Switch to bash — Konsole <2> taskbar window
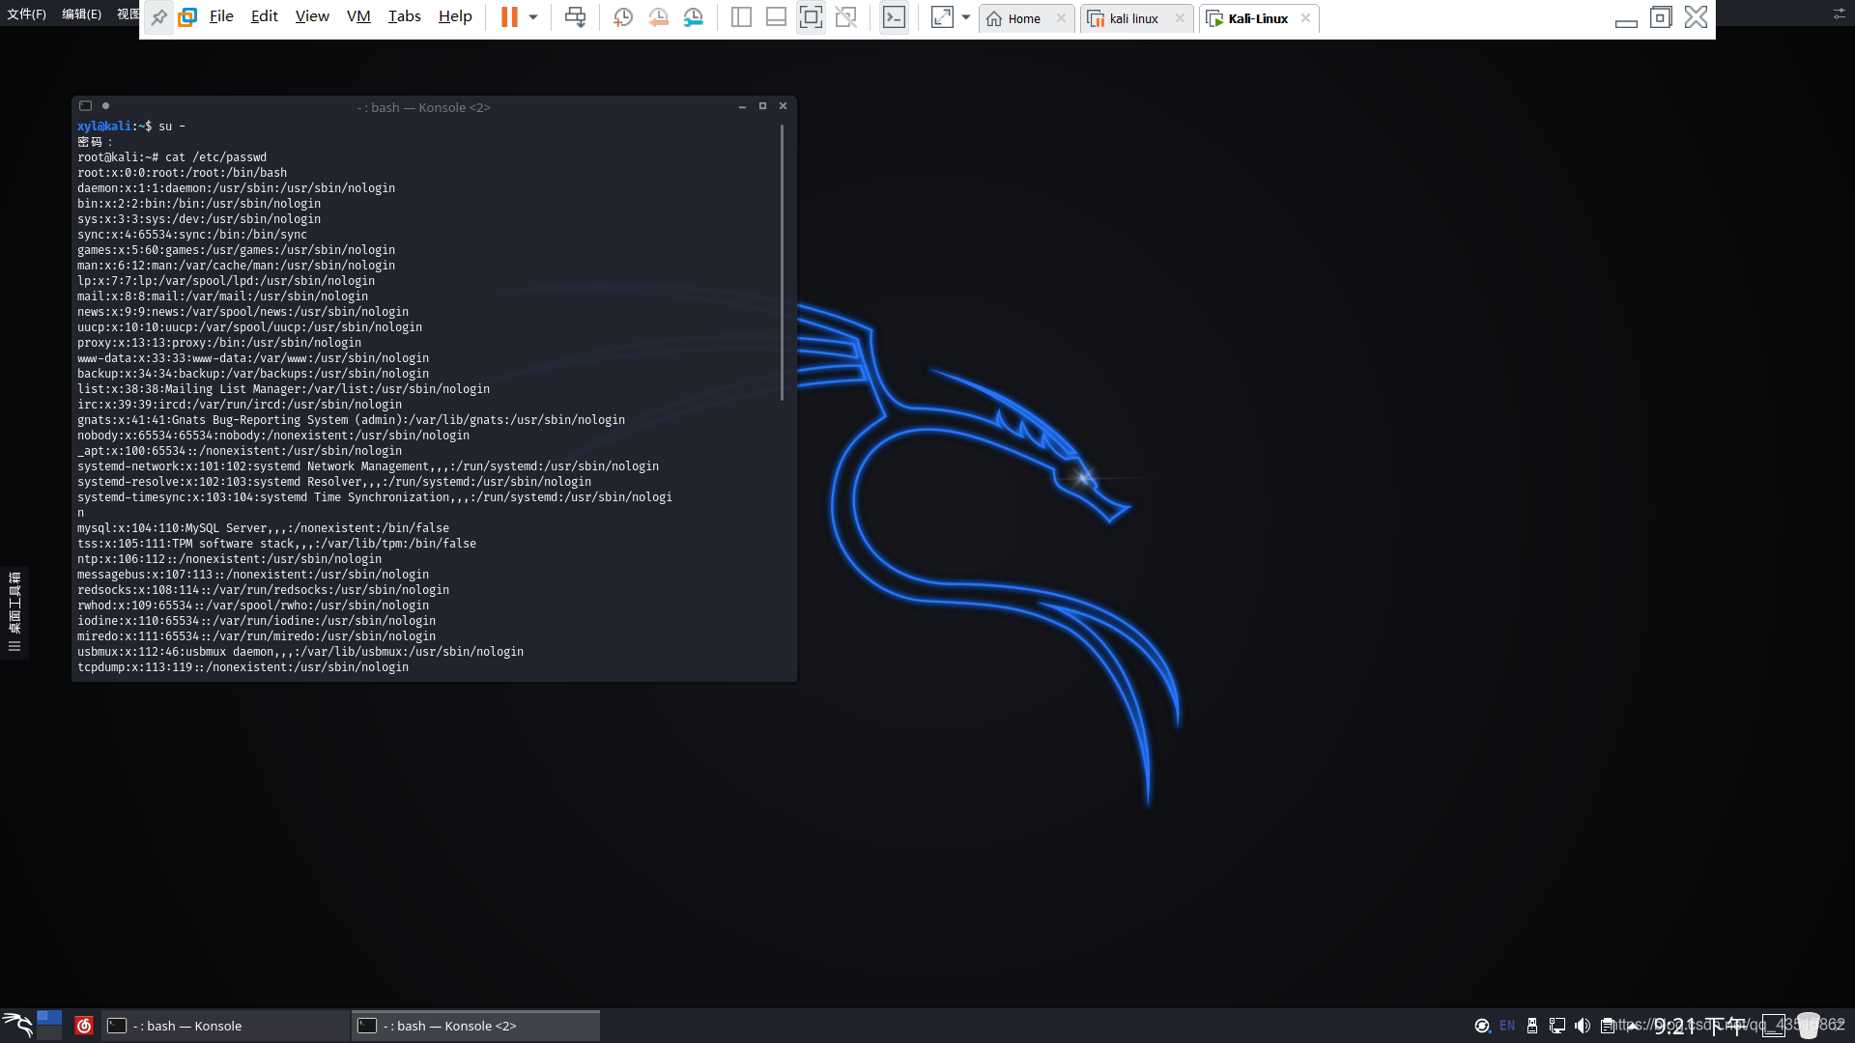 click(475, 1026)
